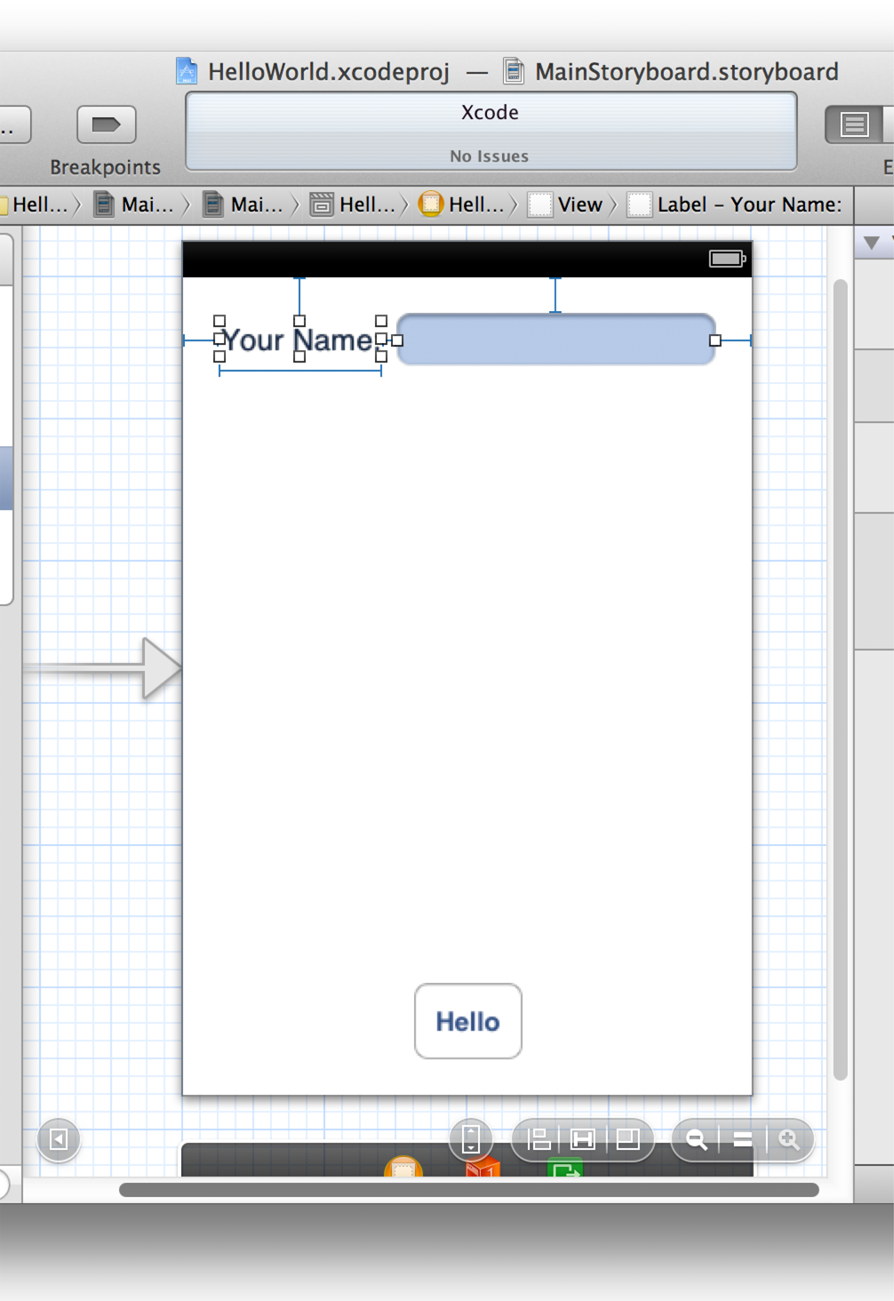
Task: Open the Pin constraints button
Action: pyautogui.click(x=583, y=1139)
